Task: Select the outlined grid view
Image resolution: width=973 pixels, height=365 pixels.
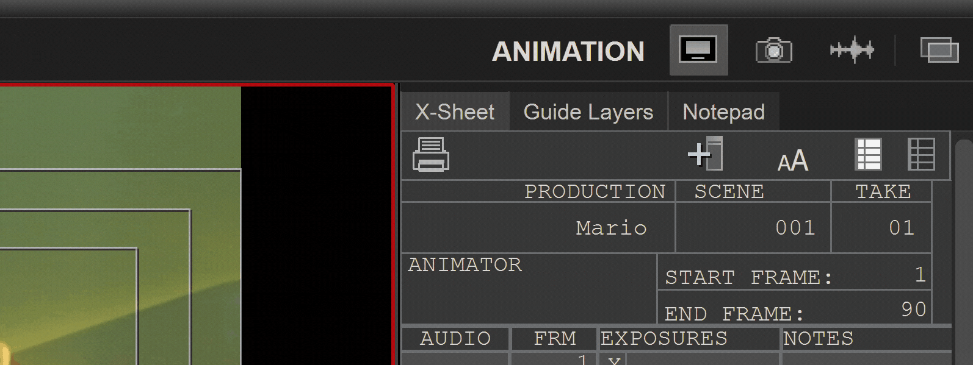Action: point(922,154)
